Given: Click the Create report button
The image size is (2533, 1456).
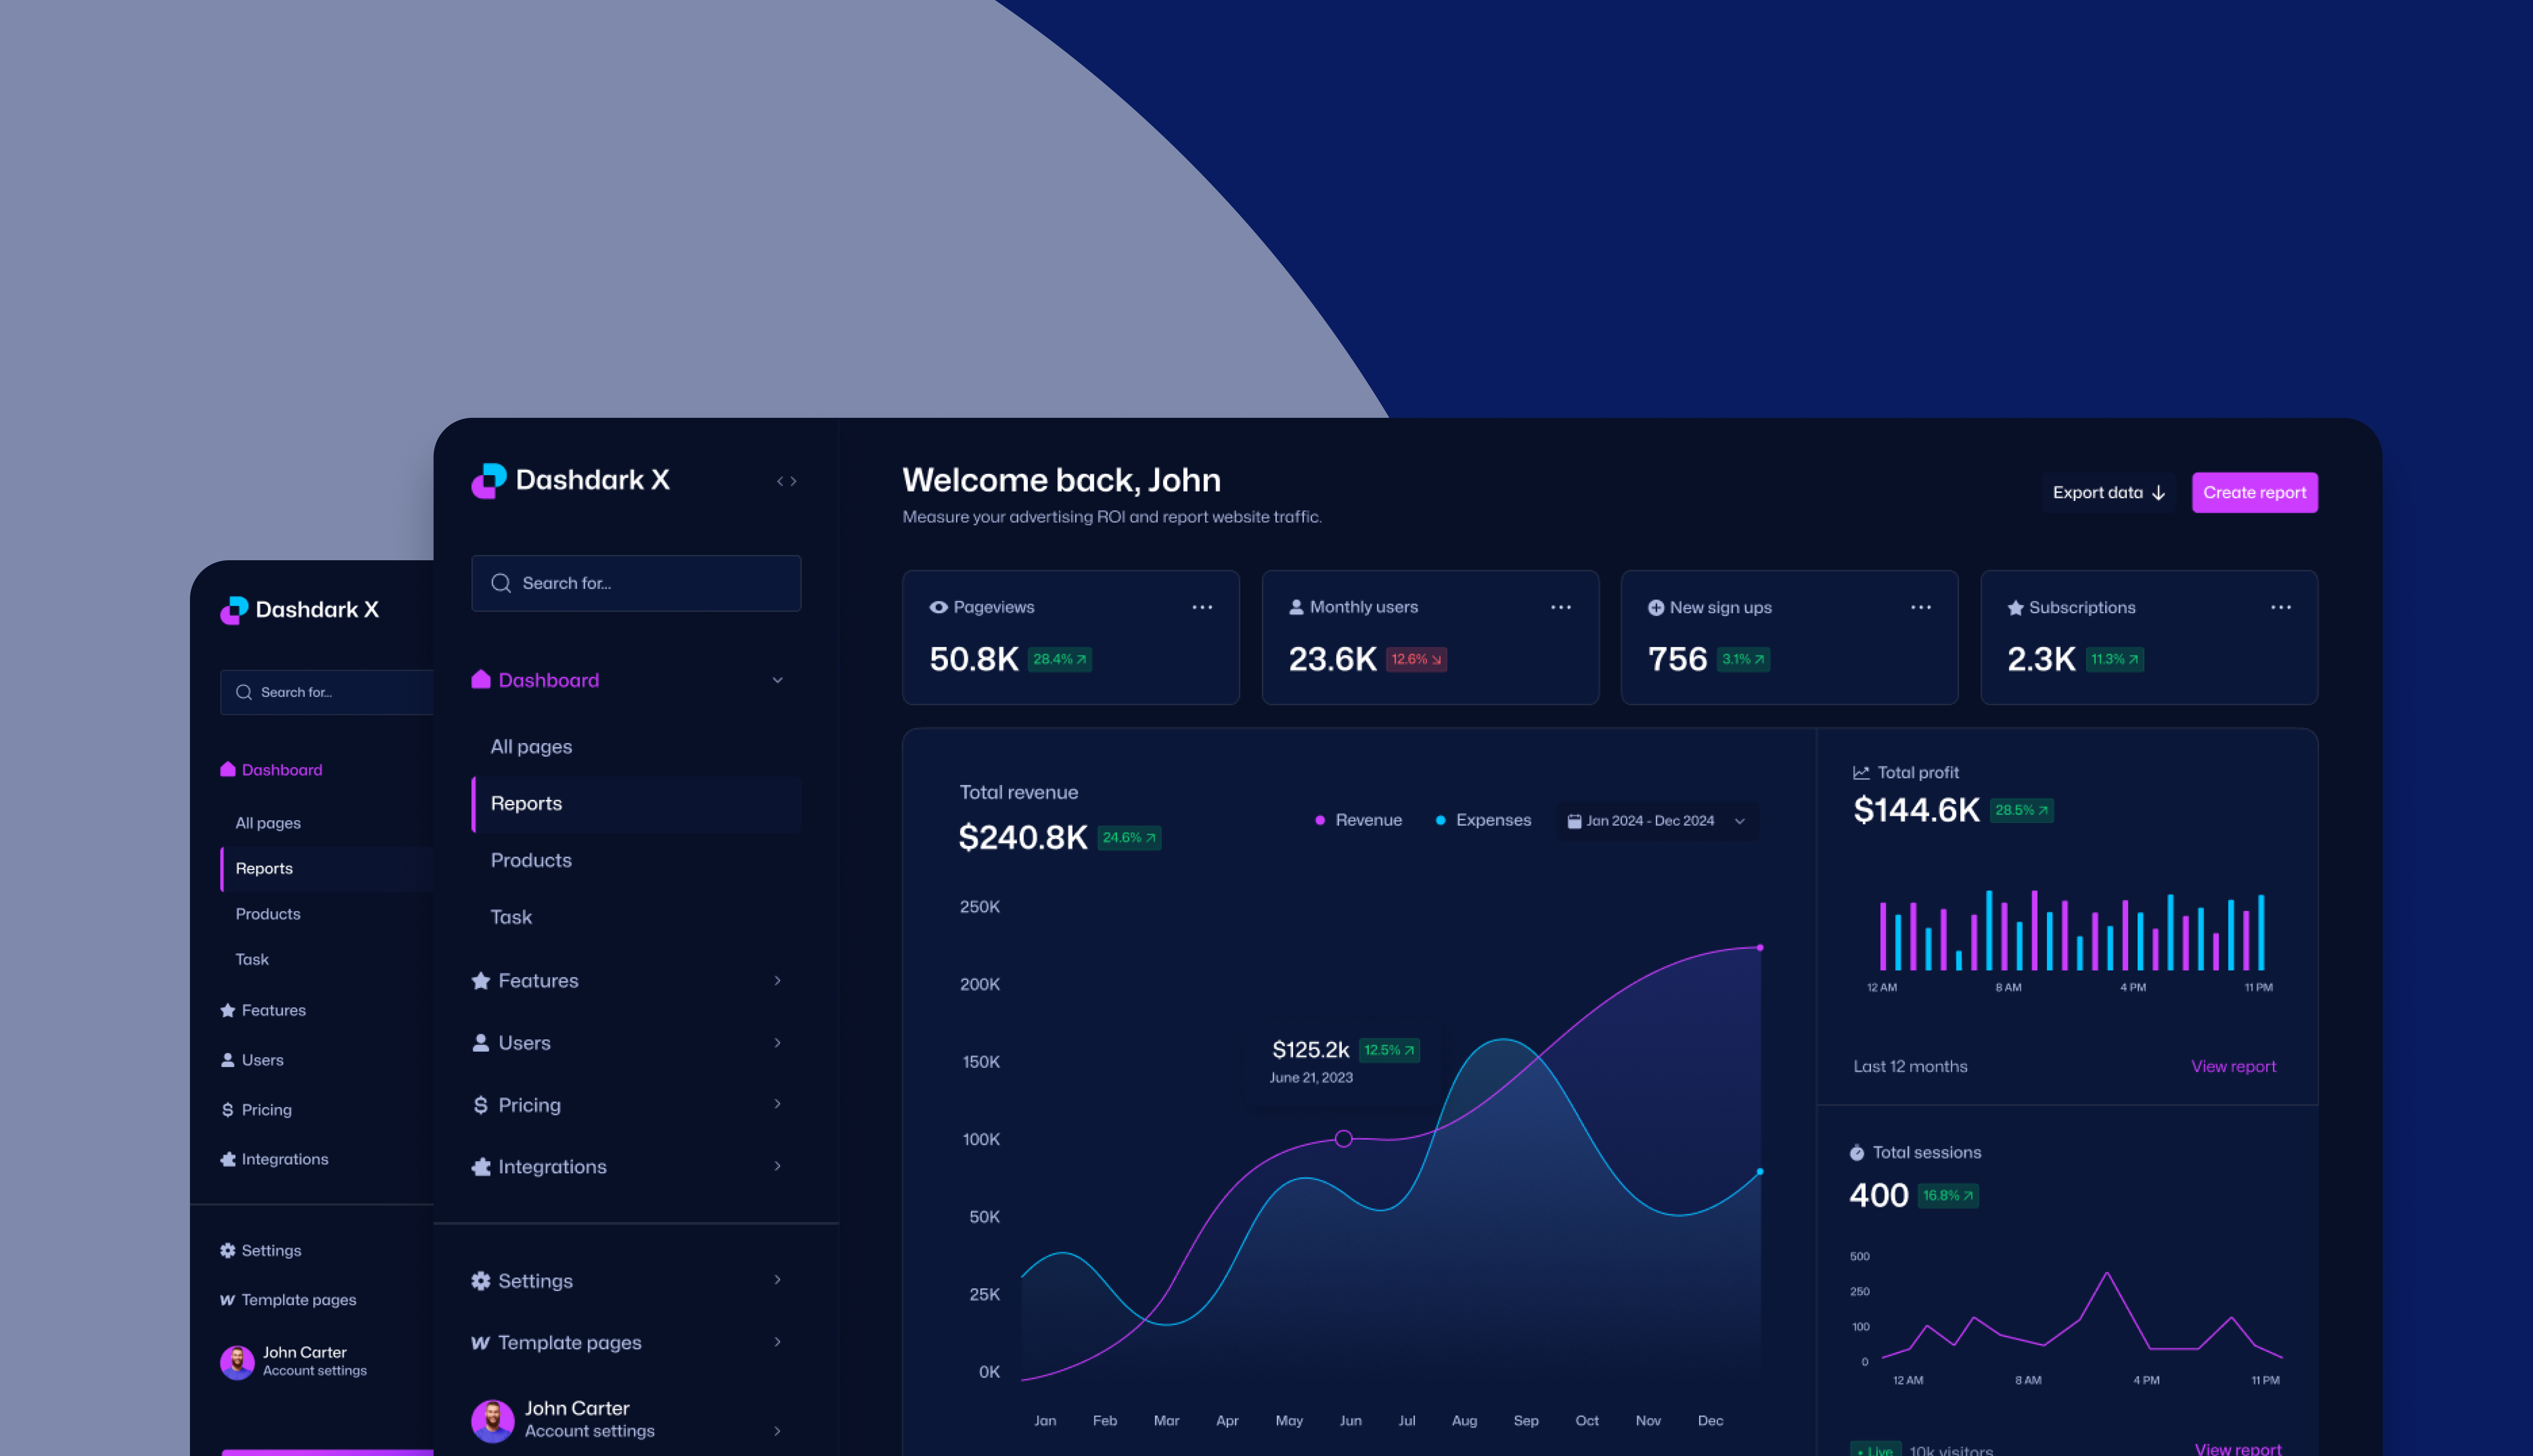Looking at the screenshot, I should pos(2255,493).
